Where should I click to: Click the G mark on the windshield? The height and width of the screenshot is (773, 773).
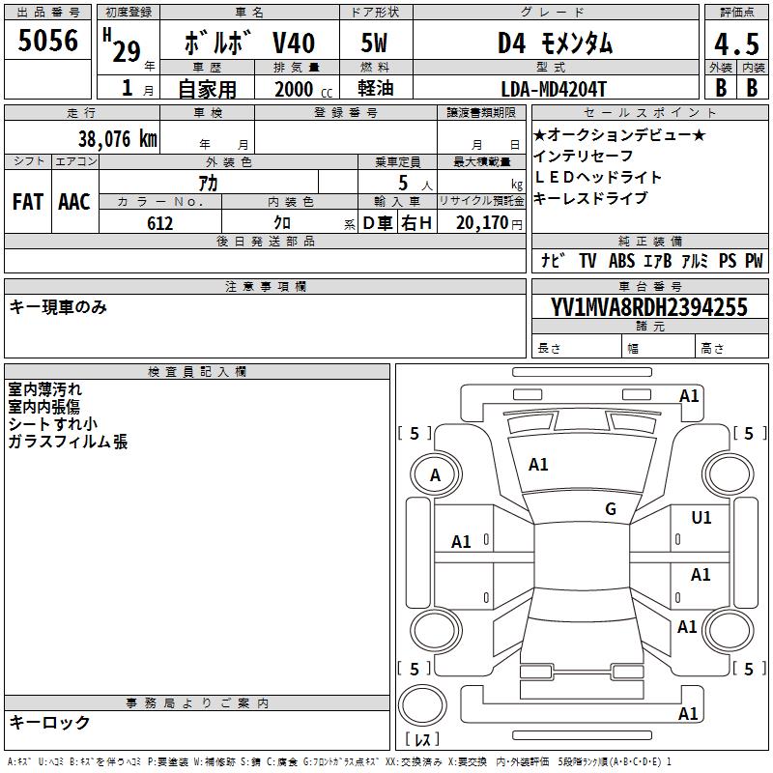611,509
